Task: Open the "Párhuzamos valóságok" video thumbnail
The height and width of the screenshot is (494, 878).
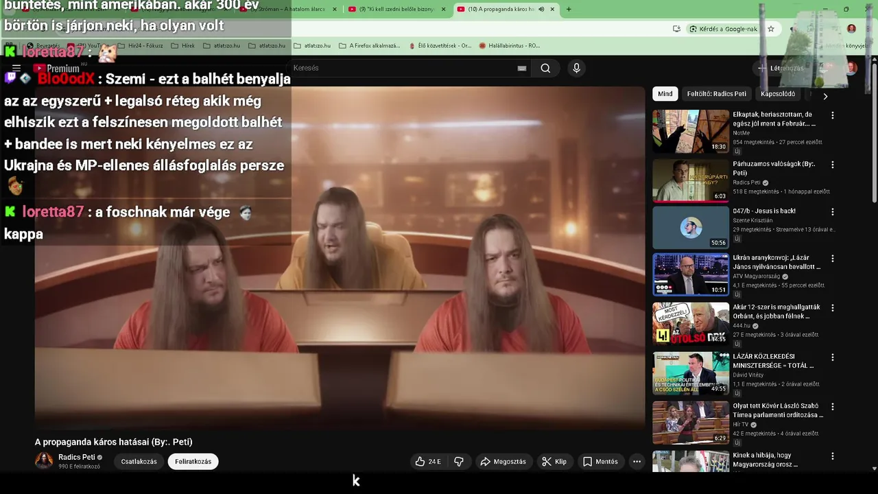Action: tap(690, 180)
